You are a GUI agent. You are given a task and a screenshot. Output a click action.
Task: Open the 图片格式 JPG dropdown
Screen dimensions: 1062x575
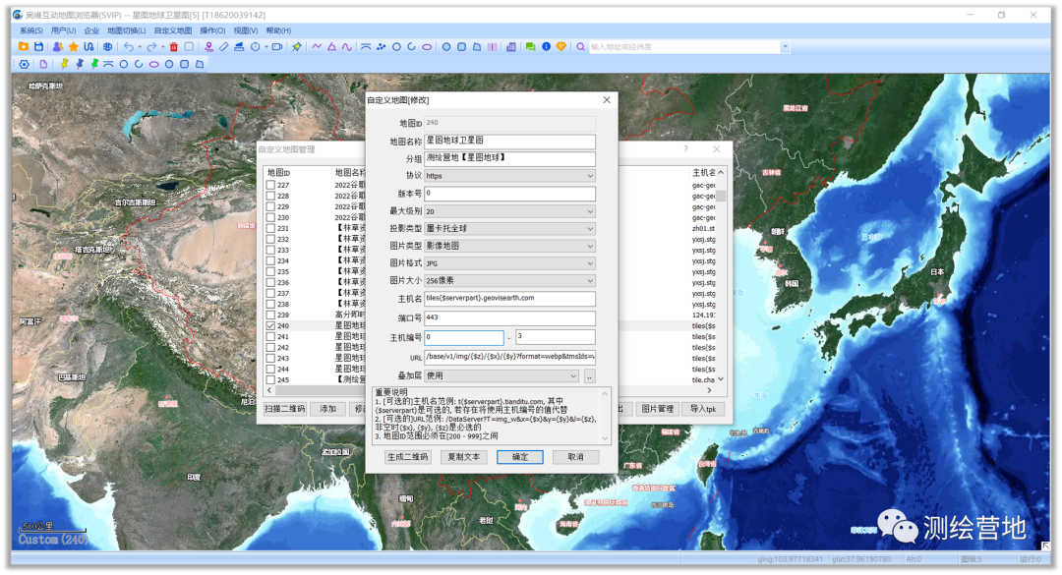510,262
